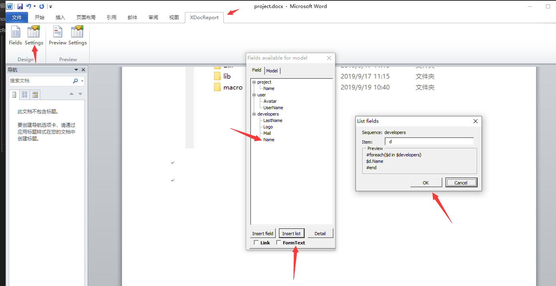Screen dimensions: 556x286
Task: Select the Mail field under developers
Action: pyautogui.click(x=267, y=133)
